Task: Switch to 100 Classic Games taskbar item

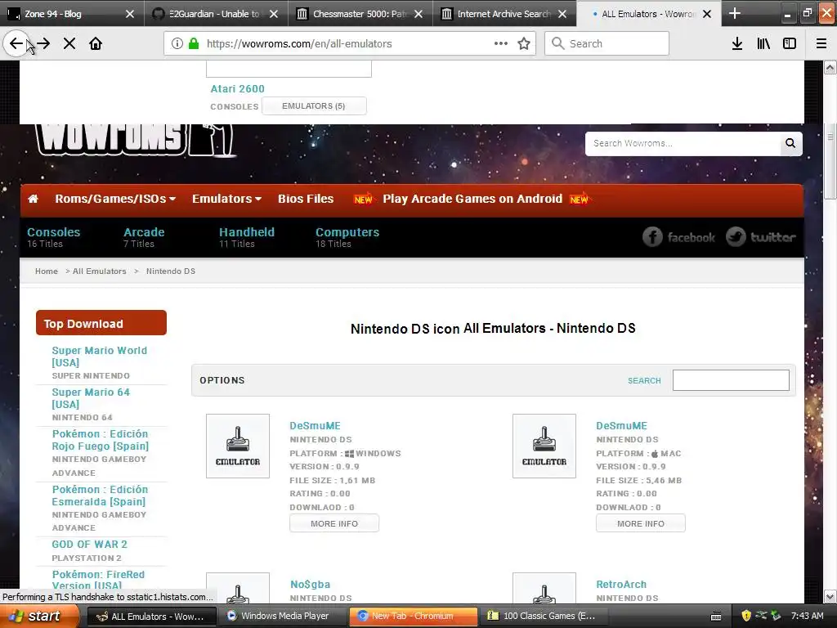Action: 544,616
